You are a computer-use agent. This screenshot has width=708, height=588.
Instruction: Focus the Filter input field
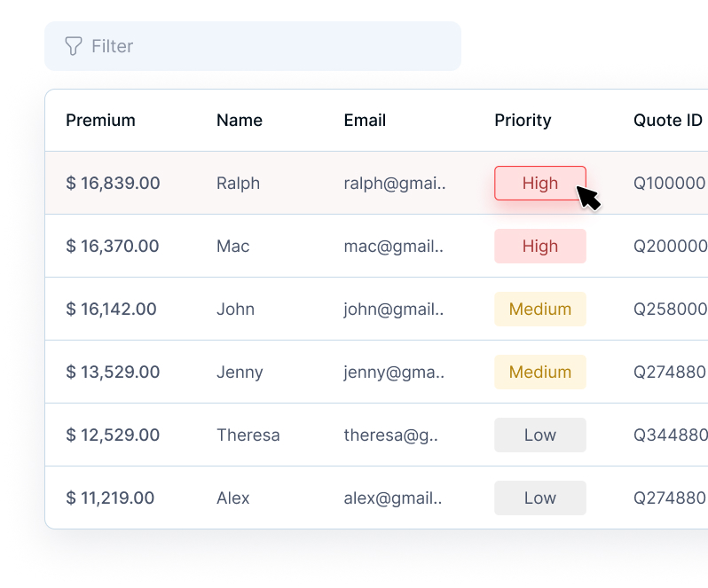point(266,46)
